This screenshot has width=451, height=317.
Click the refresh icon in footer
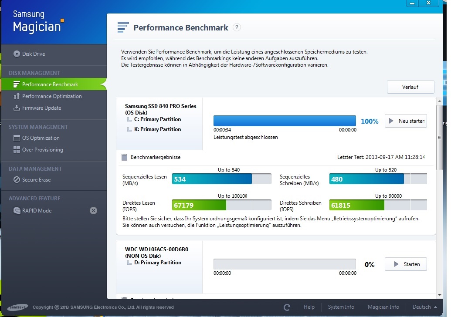tap(287, 307)
